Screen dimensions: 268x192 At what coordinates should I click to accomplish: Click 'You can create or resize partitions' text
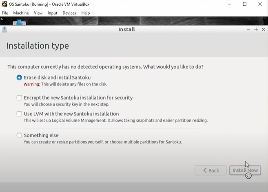102,142
